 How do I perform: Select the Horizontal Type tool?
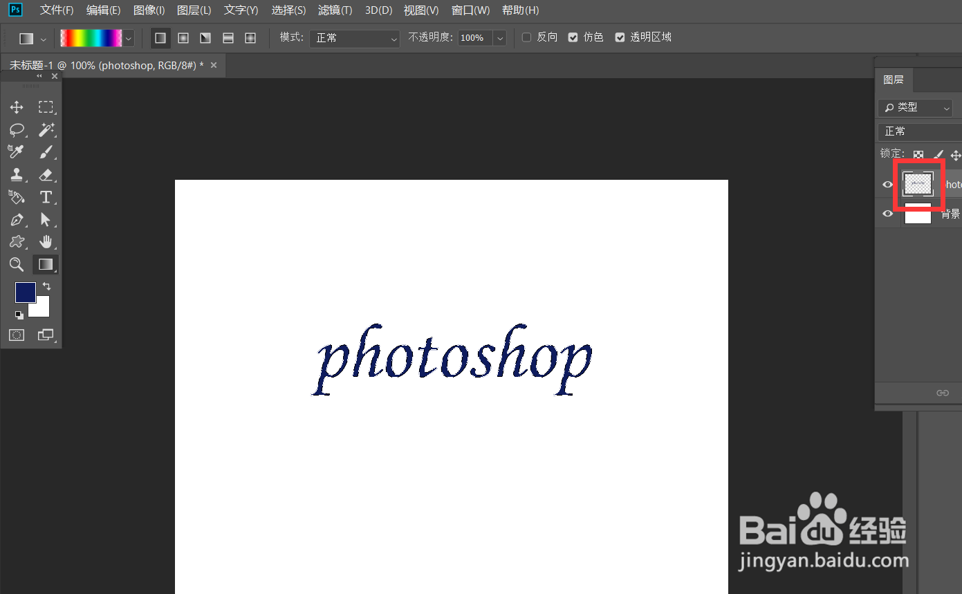[46, 197]
